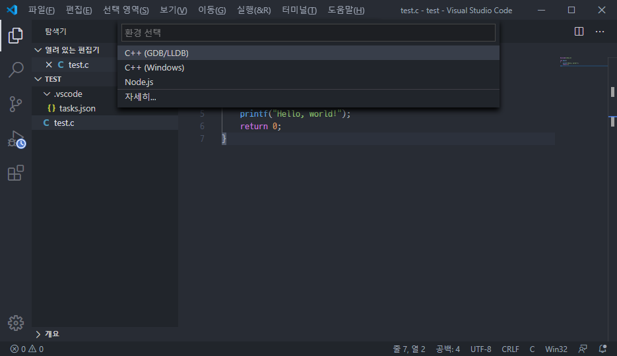Select Node.js environment
The width and height of the screenshot is (617, 356).
pos(309,82)
